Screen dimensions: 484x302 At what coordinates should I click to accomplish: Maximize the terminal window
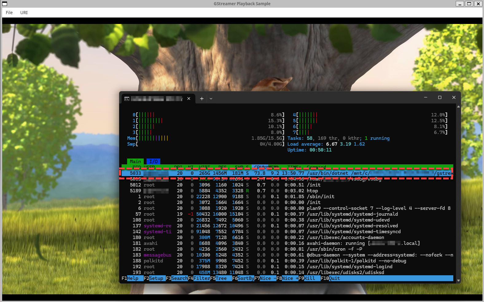click(x=439, y=97)
